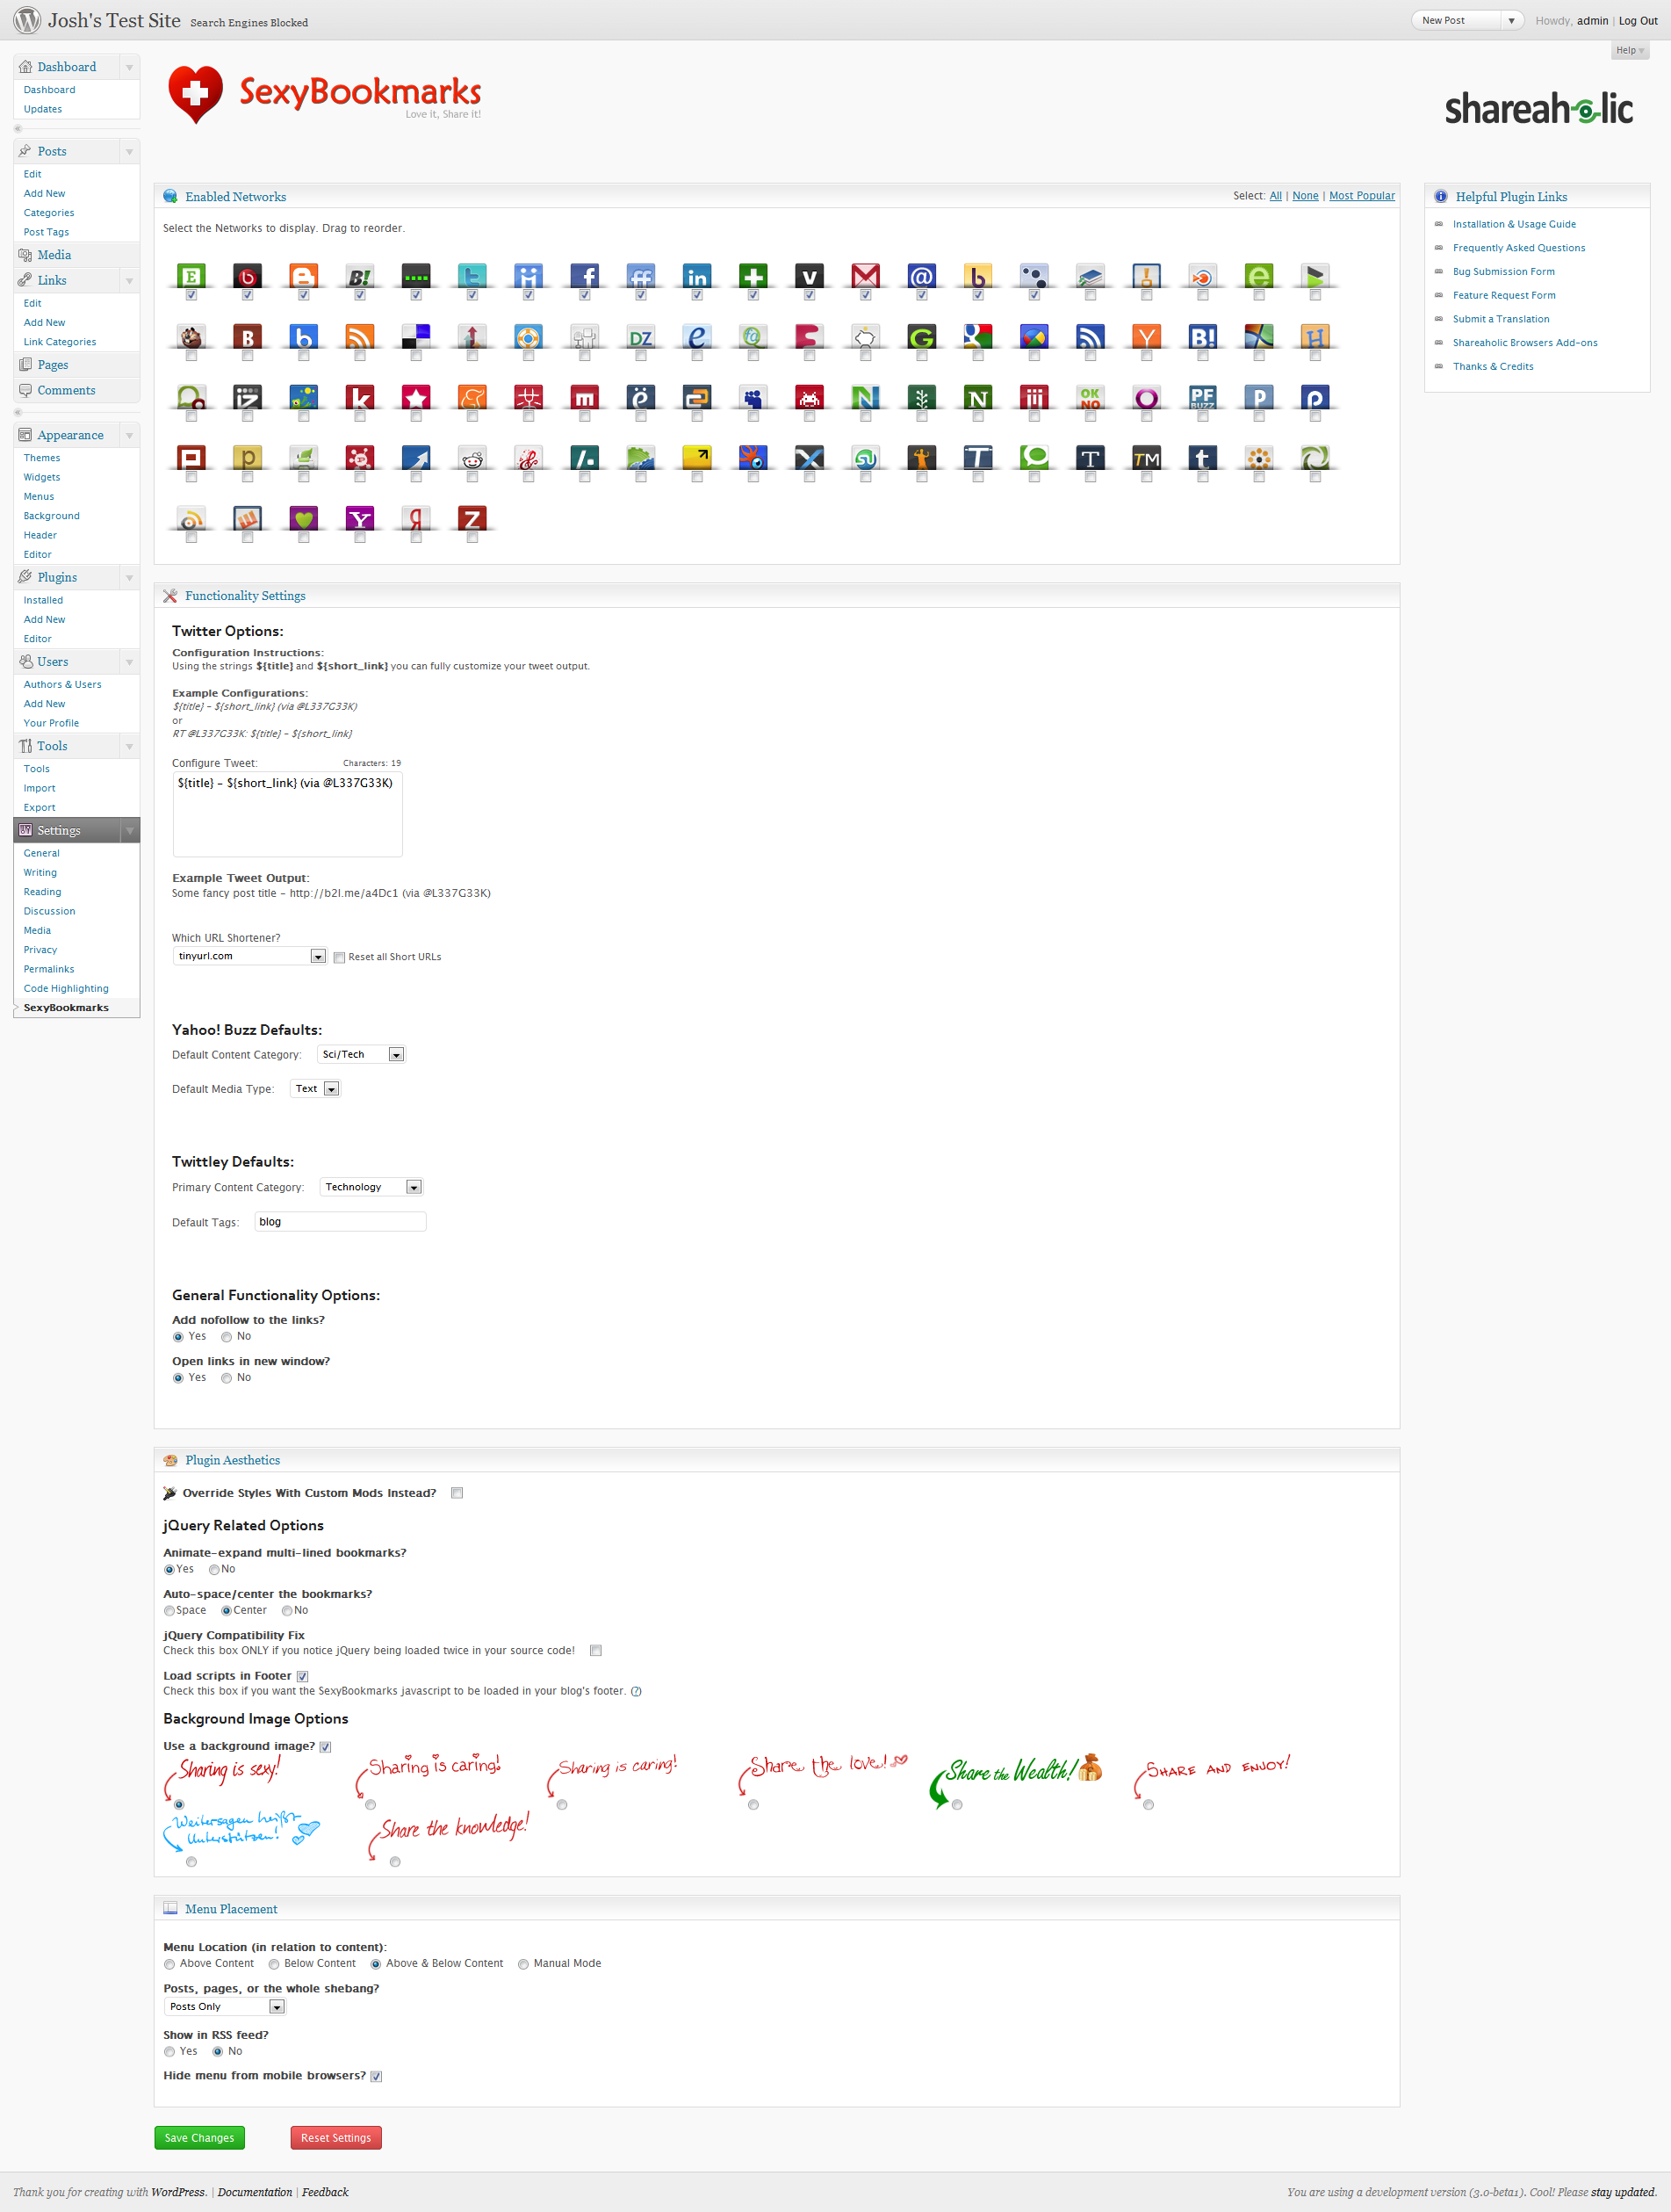1671x2212 pixels.
Task: Click the Reddit alien icon
Action: point(472,458)
